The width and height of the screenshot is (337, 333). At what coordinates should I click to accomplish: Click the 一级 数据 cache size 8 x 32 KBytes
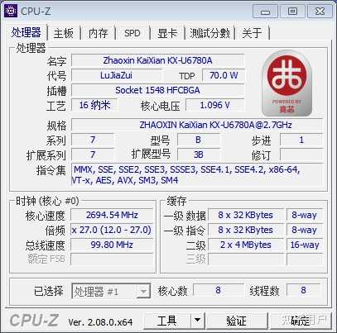pyautogui.click(x=245, y=215)
